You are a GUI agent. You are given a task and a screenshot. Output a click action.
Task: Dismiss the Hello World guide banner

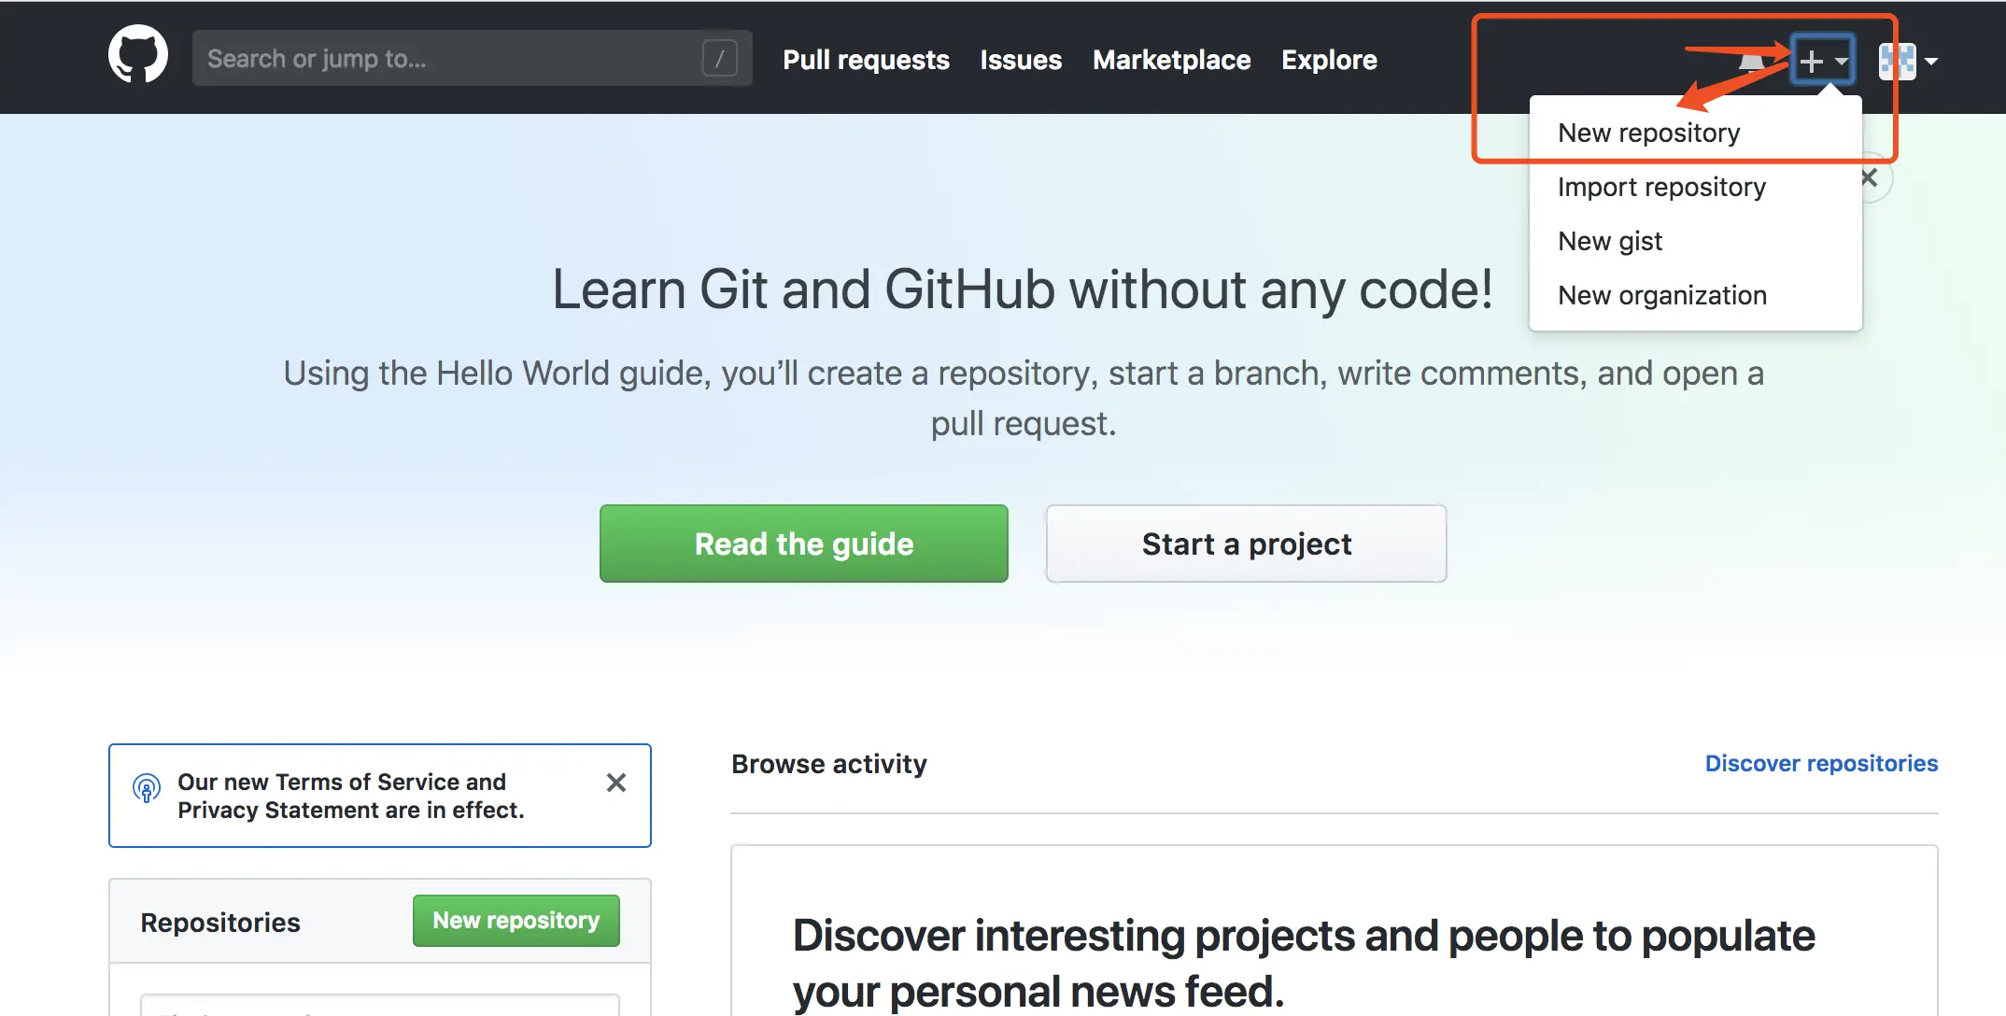pos(1870,177)
